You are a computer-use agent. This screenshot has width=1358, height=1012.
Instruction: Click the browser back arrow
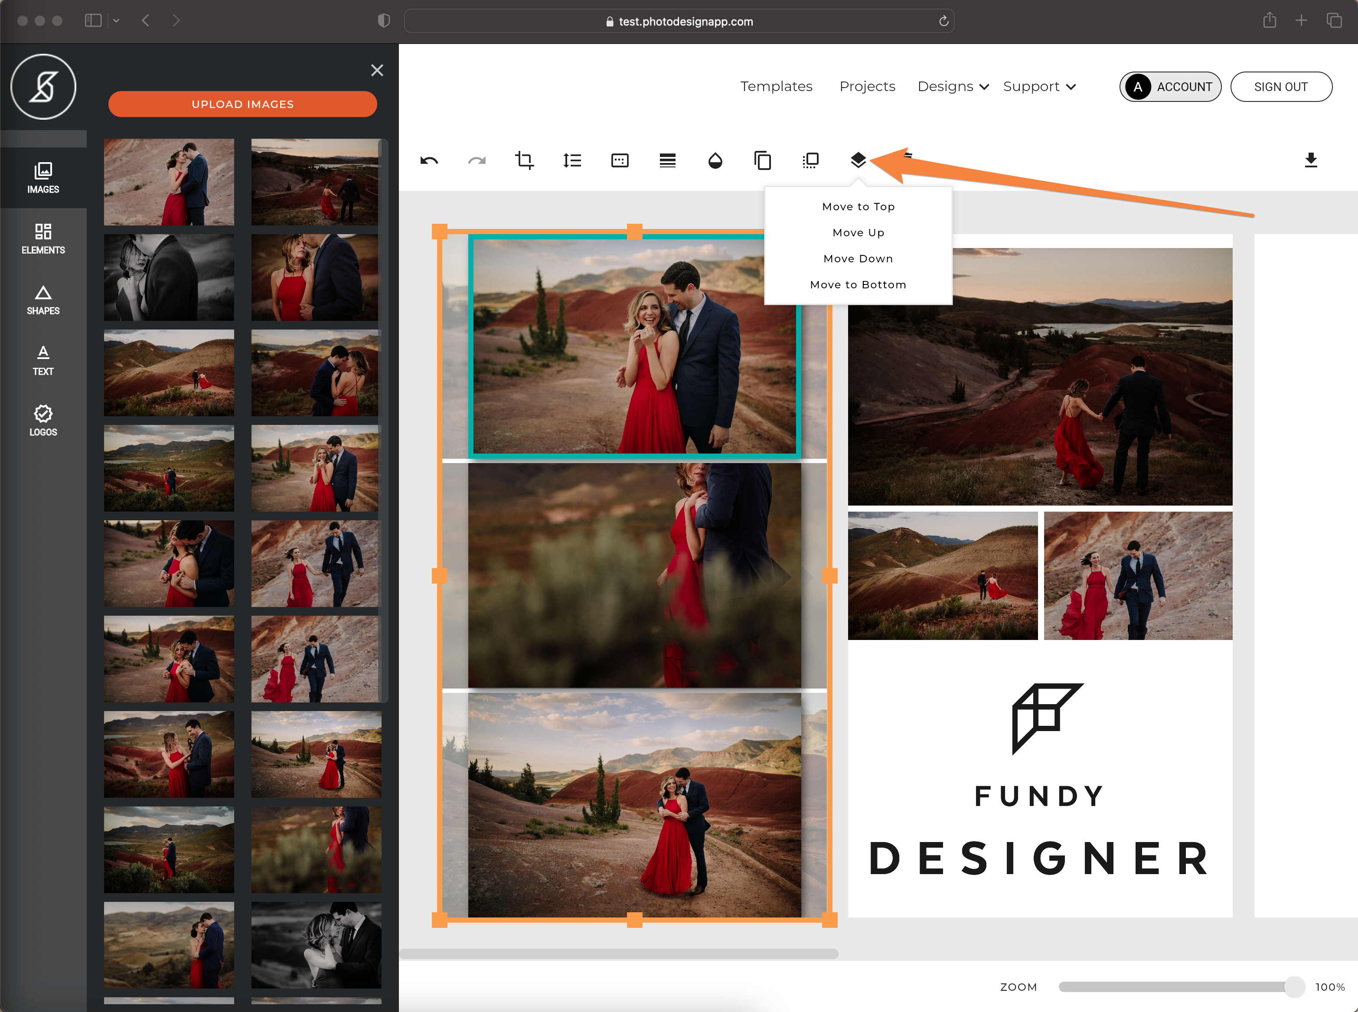coord(146,21)
